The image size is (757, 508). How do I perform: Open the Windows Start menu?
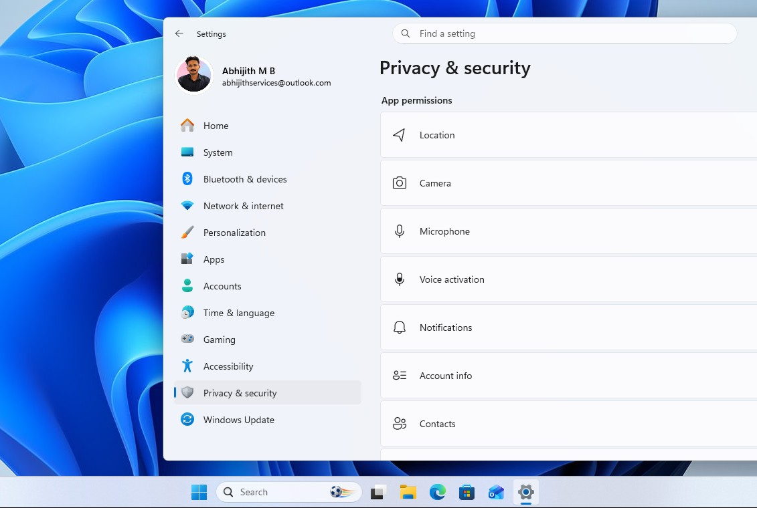pyautogui.click(x=199, y=492)
